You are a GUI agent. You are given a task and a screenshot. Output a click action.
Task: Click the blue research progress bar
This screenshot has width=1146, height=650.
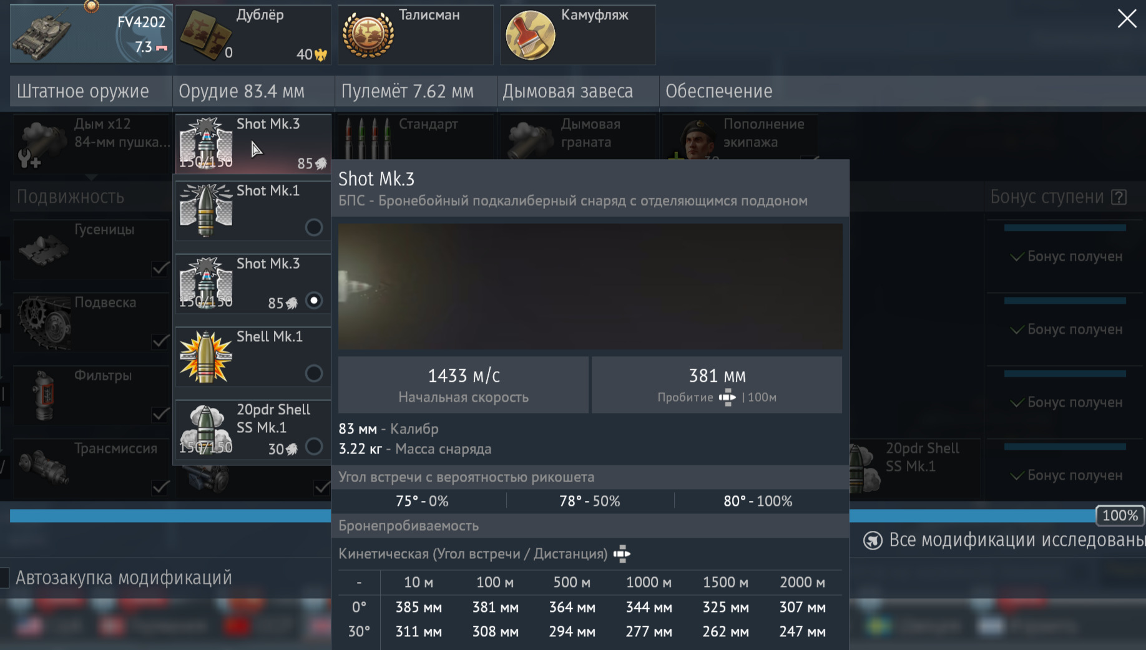169,516
